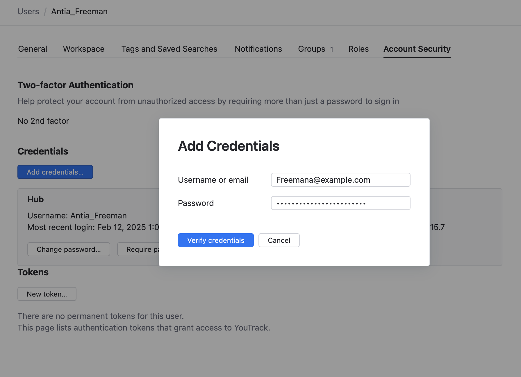Select the Account Security tab

417,49
